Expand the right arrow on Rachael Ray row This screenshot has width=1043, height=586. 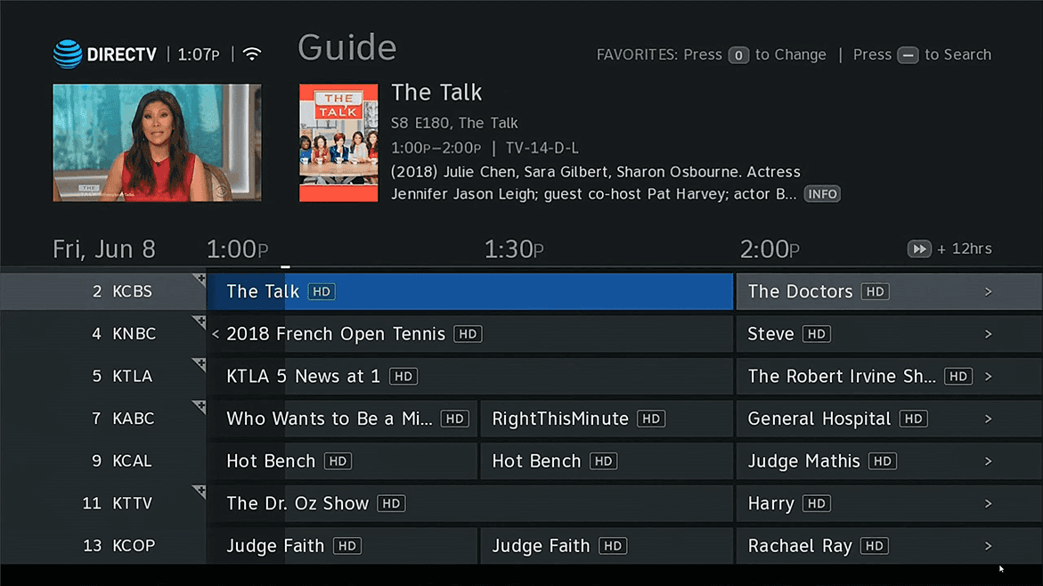tap(988, 546)
